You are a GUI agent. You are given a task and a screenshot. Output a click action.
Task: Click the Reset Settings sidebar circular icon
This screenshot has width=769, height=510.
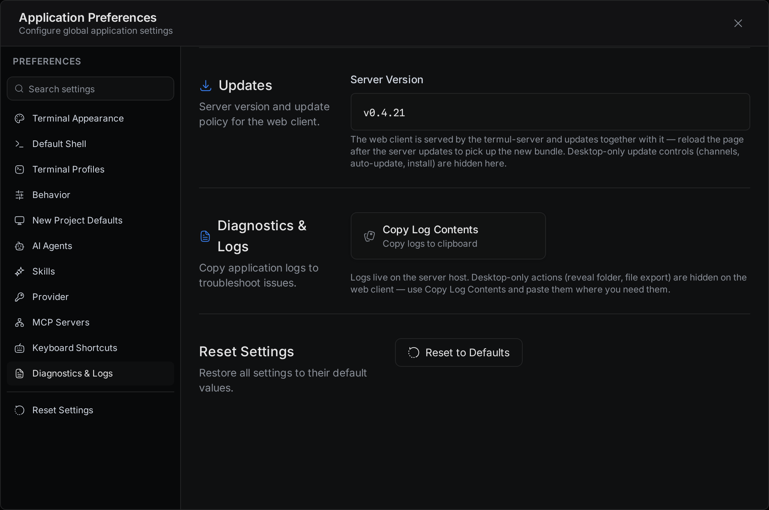(20, 410)
